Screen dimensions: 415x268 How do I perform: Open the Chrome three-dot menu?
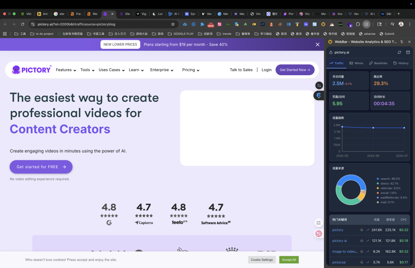(410, 24)
